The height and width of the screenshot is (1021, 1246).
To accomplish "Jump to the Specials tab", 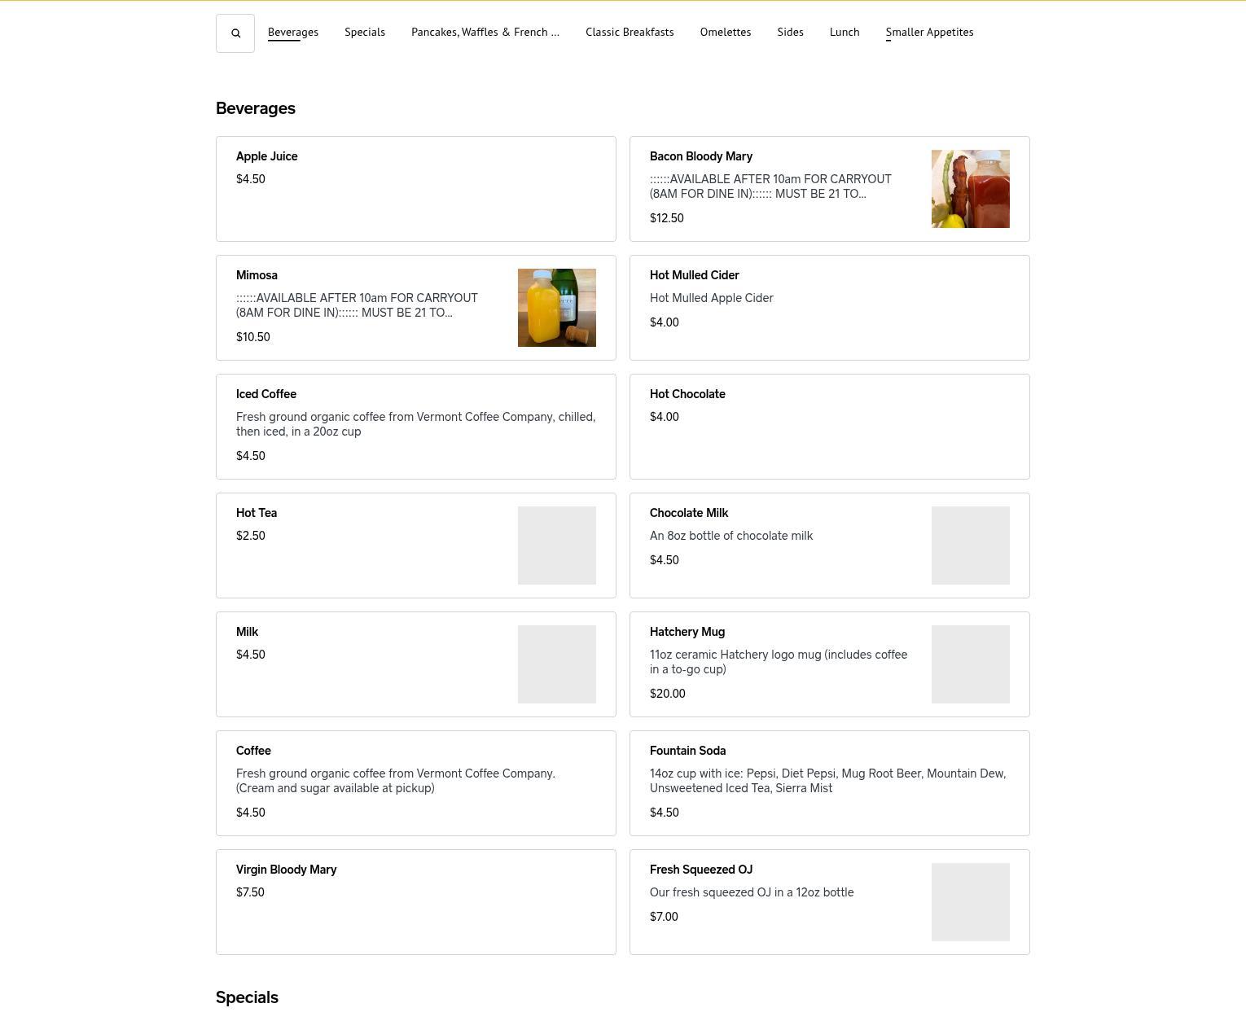I will click(365, 33).
